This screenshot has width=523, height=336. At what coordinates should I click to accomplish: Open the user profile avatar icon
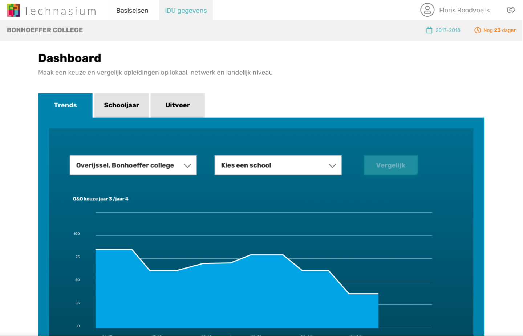[427, 10]
